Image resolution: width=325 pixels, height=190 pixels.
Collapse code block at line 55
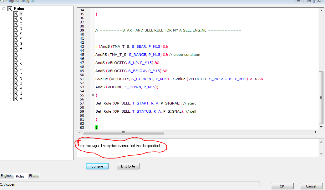(93, 95)
